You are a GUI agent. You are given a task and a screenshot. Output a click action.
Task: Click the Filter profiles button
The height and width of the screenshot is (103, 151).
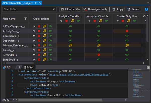coord(70,9)
